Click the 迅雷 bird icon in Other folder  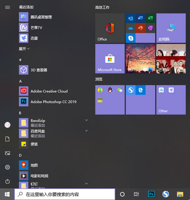171,90
